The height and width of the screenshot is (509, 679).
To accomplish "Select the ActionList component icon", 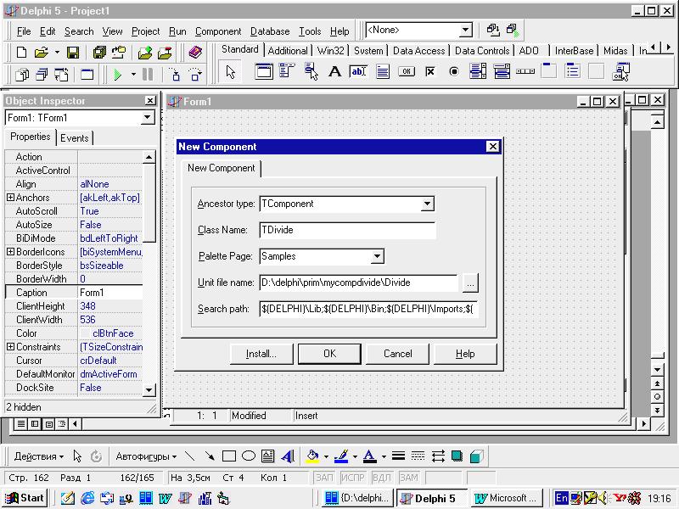I will (x=621, y=71).
